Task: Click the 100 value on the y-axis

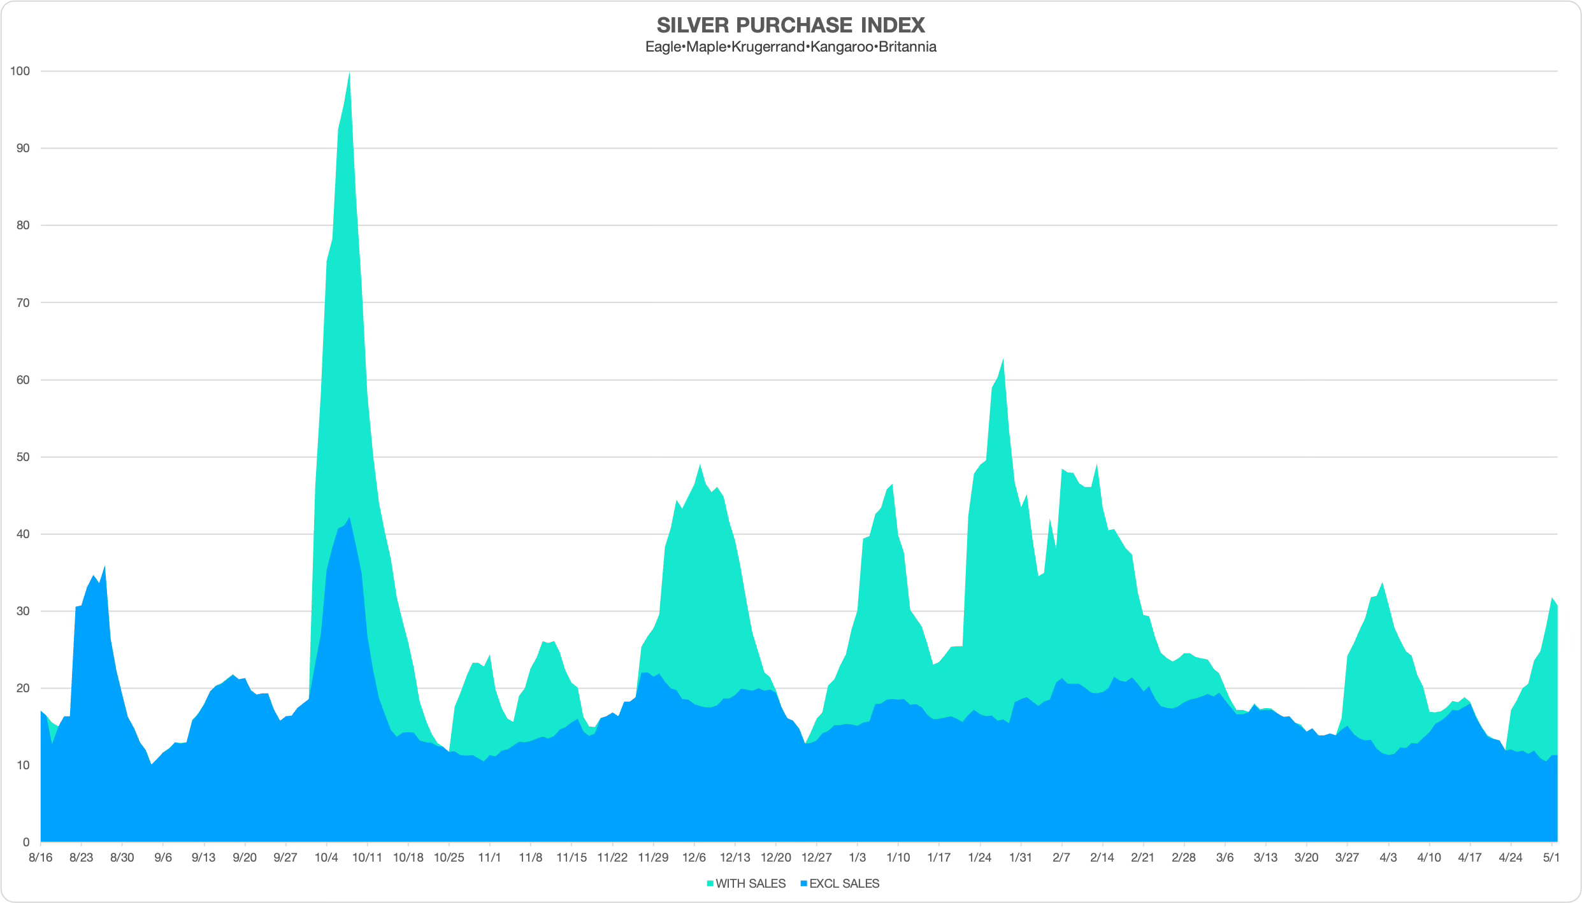Action: 20,71
